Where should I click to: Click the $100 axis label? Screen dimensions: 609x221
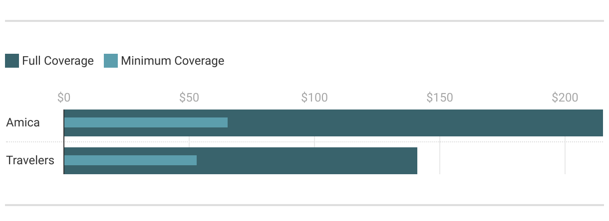point(314,98)
